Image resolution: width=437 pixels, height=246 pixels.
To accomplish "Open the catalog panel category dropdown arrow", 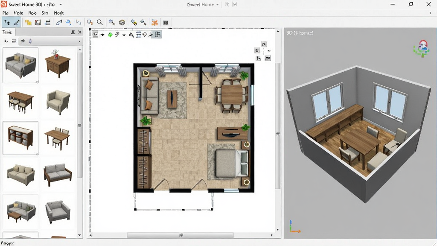I will click(x=80, y=41).
